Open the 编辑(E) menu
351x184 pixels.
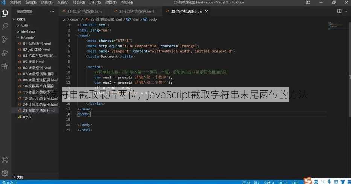click(x=31, y=3)
